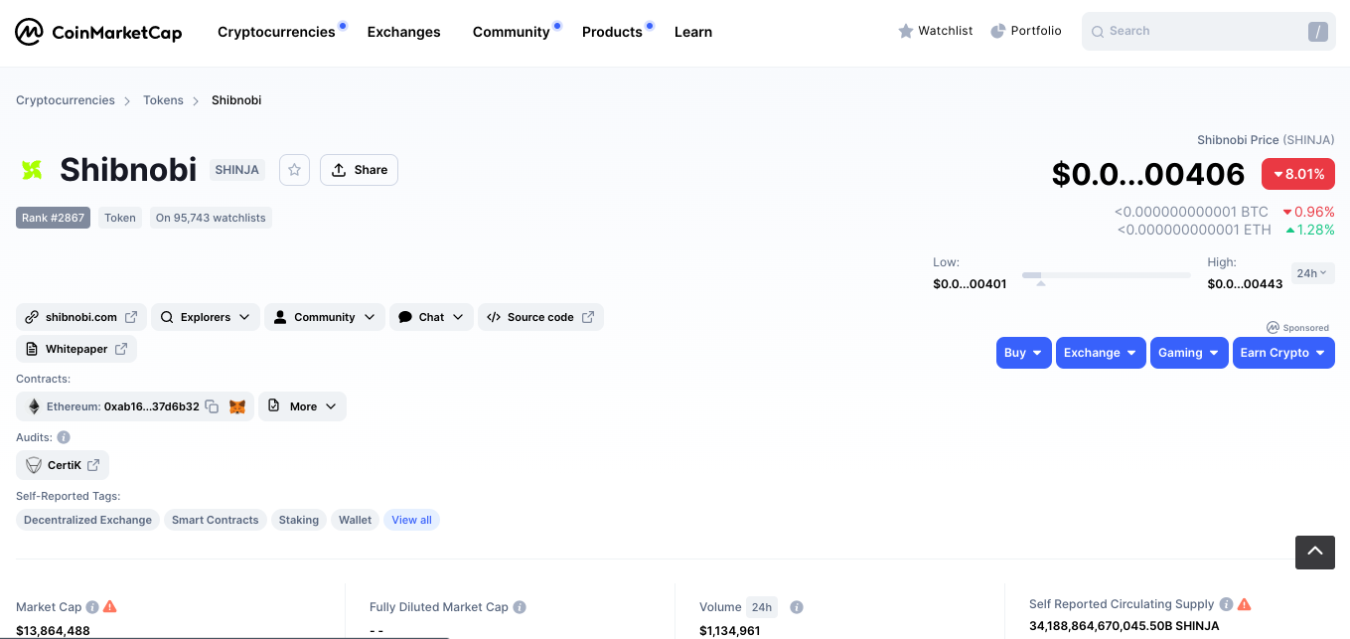Expand the Community links dropdown
Viewport: 1350px width, 639px height.
point(325,317)
